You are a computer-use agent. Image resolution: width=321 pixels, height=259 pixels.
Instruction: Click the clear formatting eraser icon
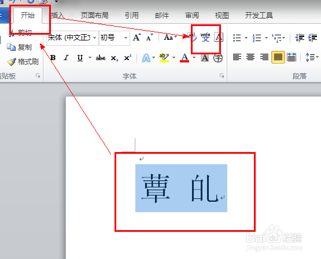click(x=192, y=38)
